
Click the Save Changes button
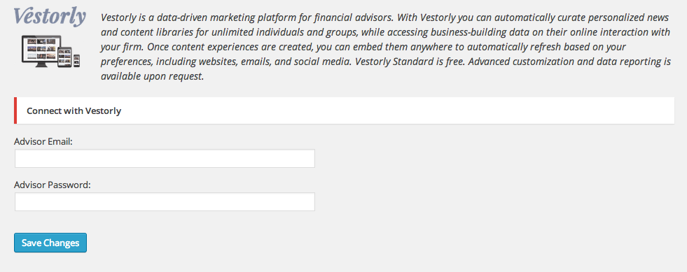(50, 243)
